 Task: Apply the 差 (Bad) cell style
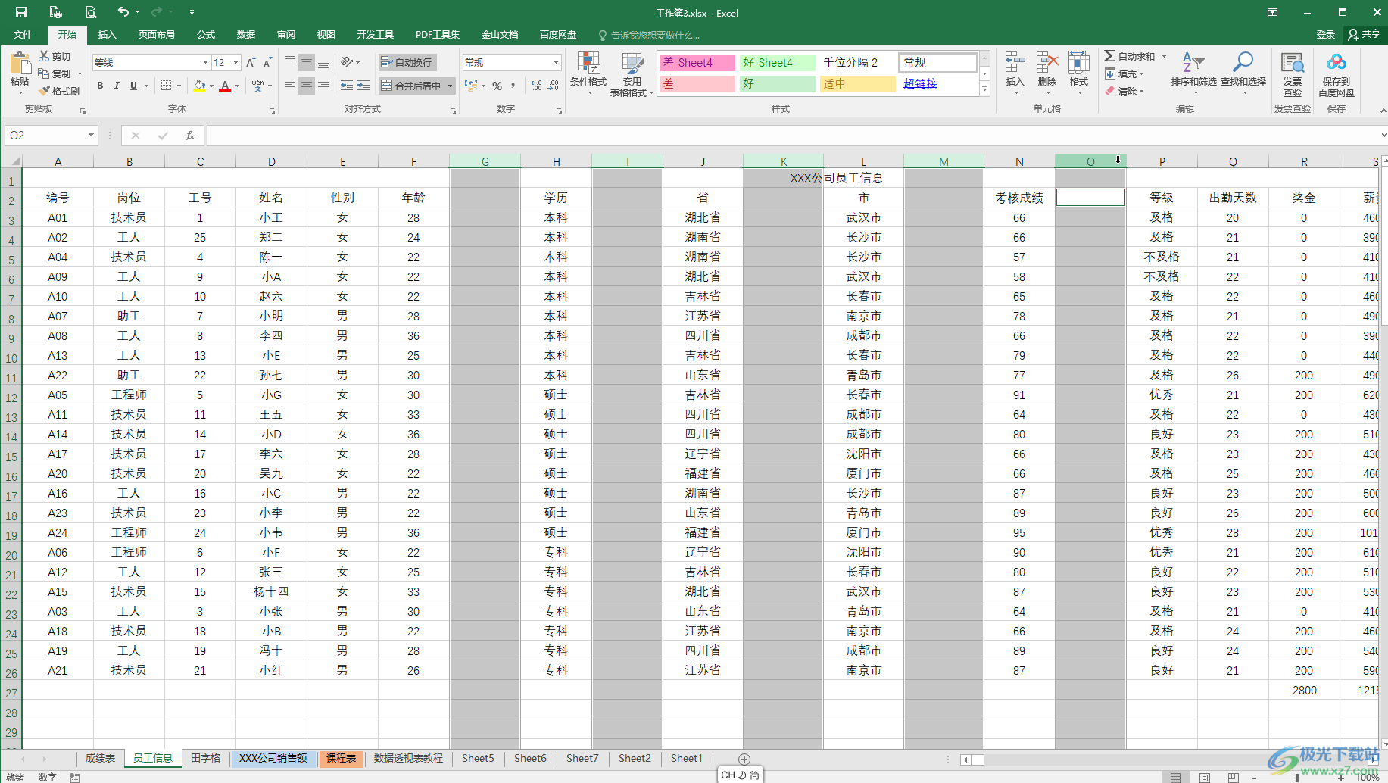pyautogui.click(x=697, y=83)
